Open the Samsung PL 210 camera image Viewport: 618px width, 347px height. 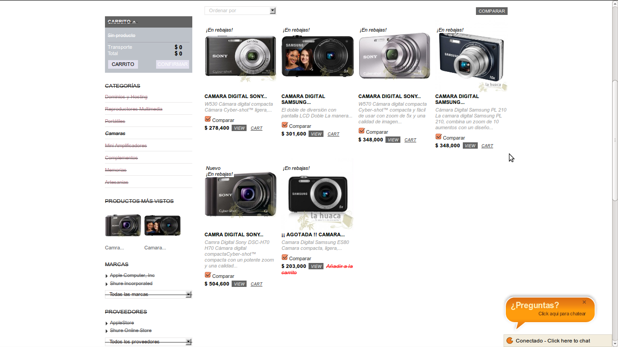471,58
